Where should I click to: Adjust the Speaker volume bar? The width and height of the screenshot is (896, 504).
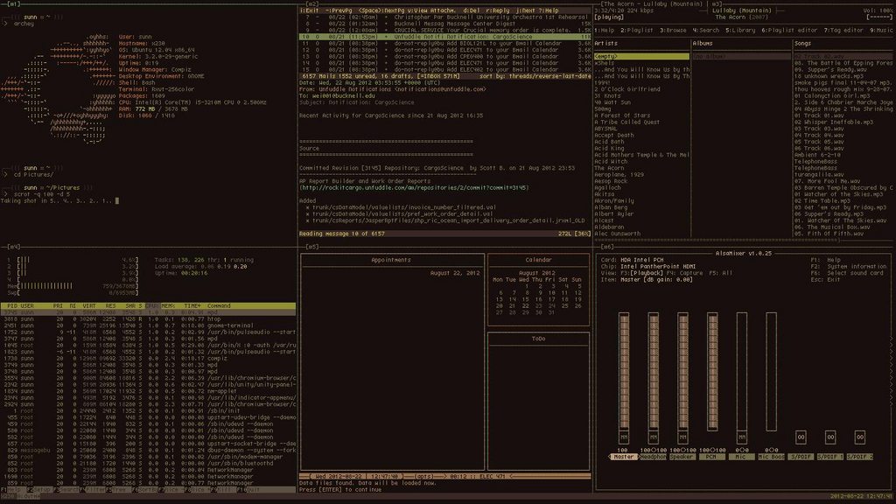682,371
